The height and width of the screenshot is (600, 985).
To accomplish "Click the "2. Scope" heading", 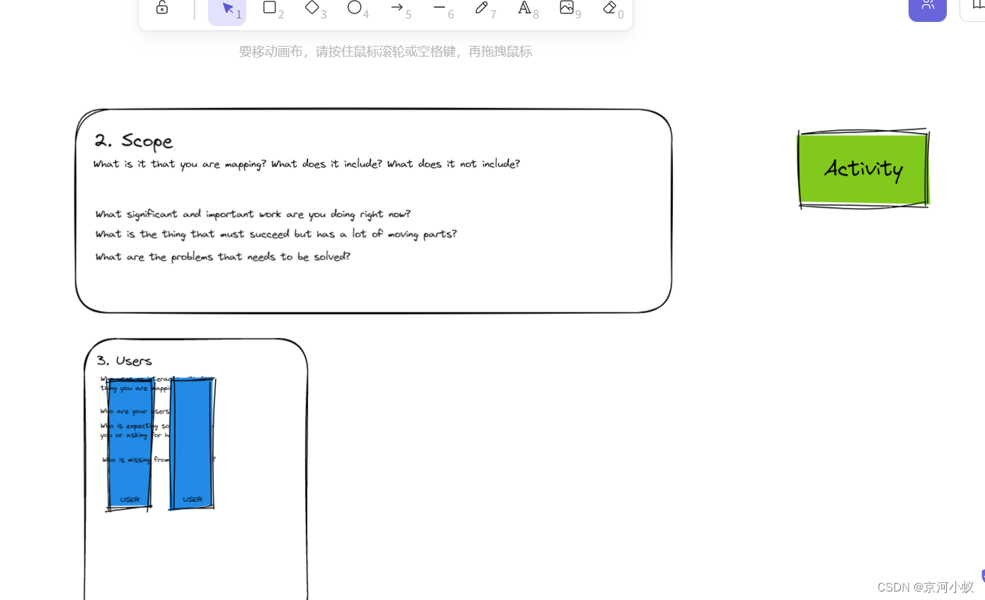I will point(134,141).
